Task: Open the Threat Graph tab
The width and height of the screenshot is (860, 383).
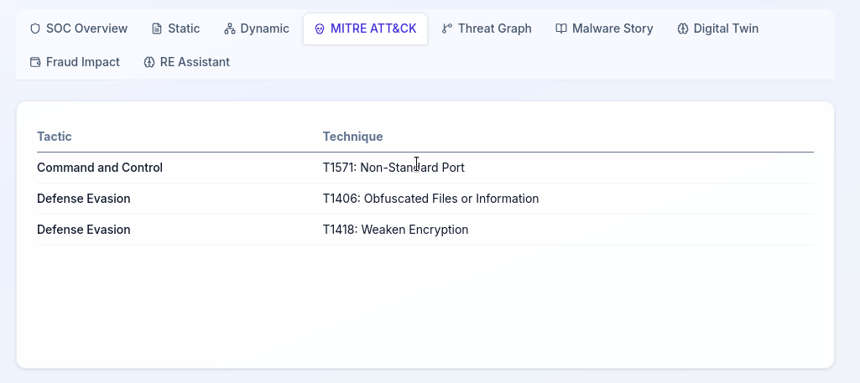Action: click(x=487, y=28)
